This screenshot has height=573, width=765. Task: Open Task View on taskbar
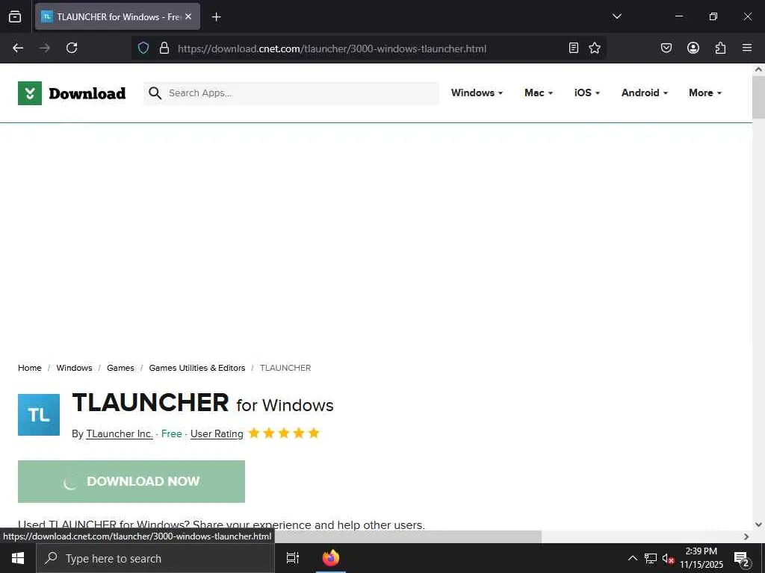tap(293, 558)
